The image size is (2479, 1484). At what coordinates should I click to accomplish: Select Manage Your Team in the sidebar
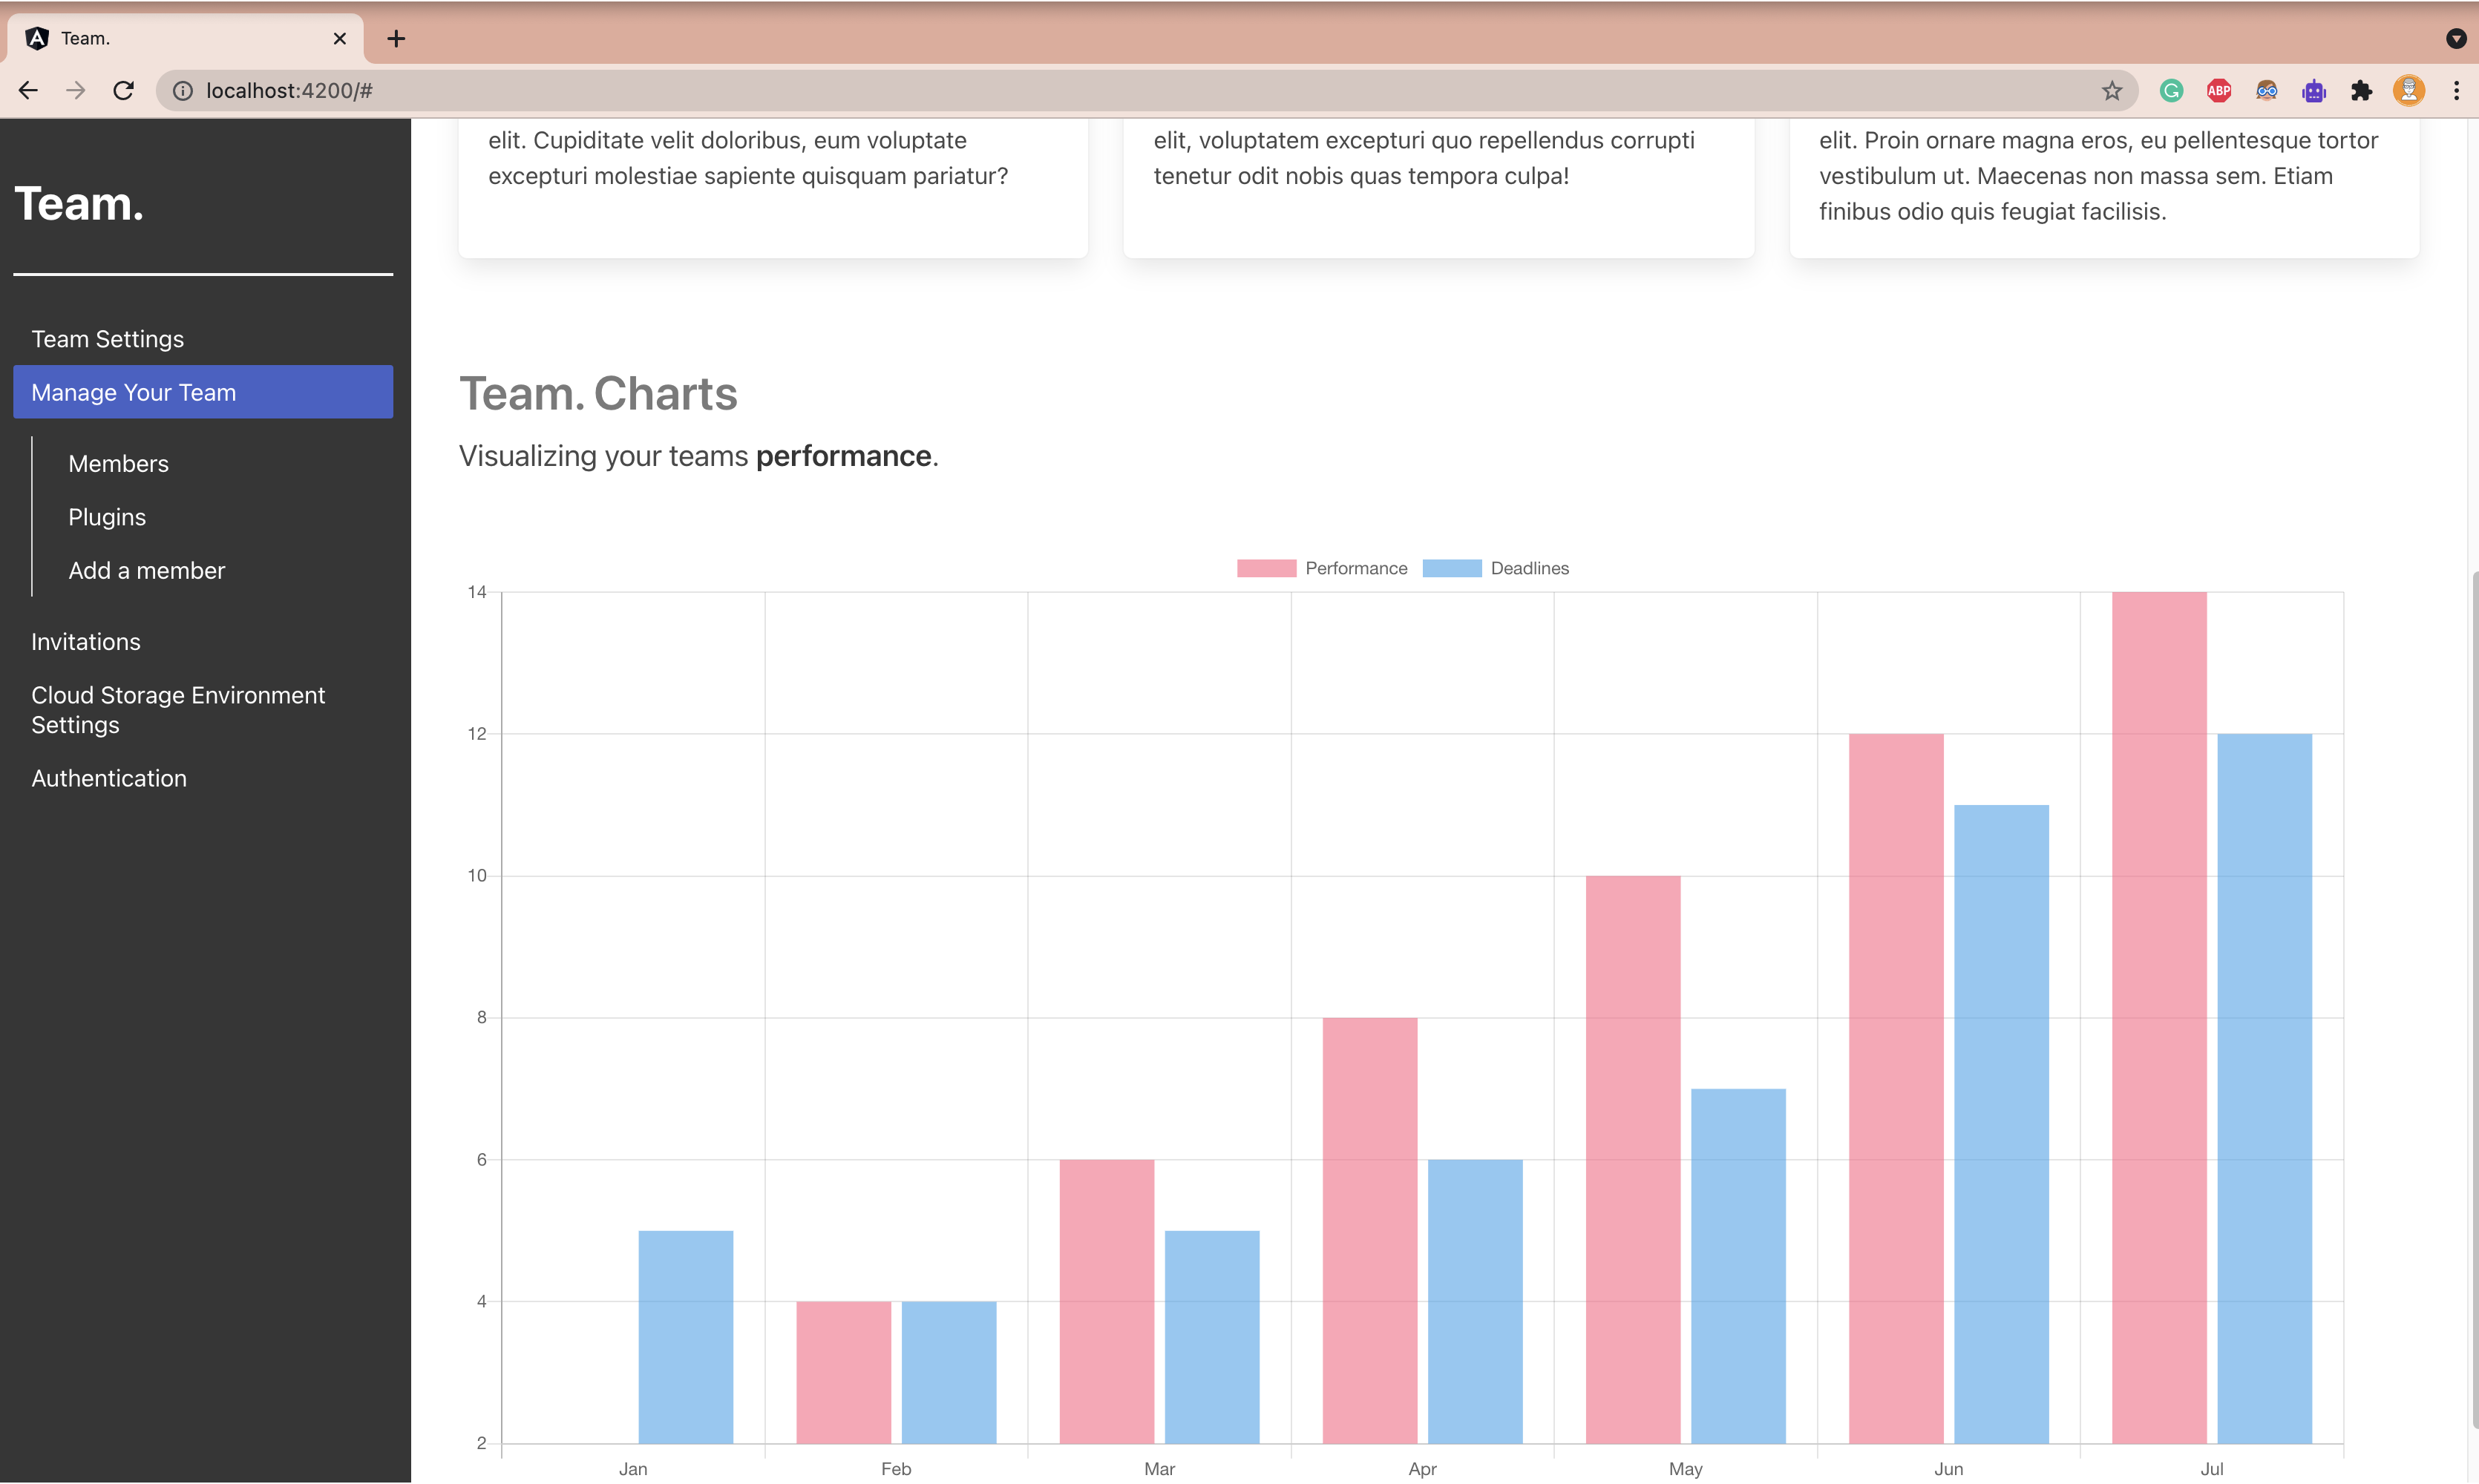[x=134, y=392]
